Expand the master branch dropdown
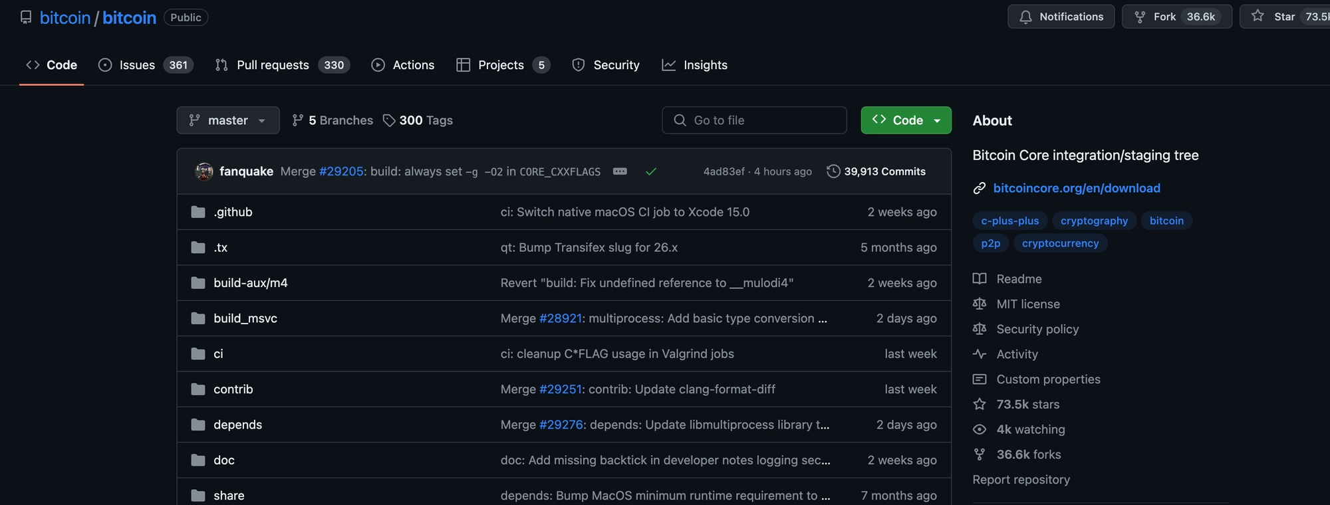 (228, 120)
